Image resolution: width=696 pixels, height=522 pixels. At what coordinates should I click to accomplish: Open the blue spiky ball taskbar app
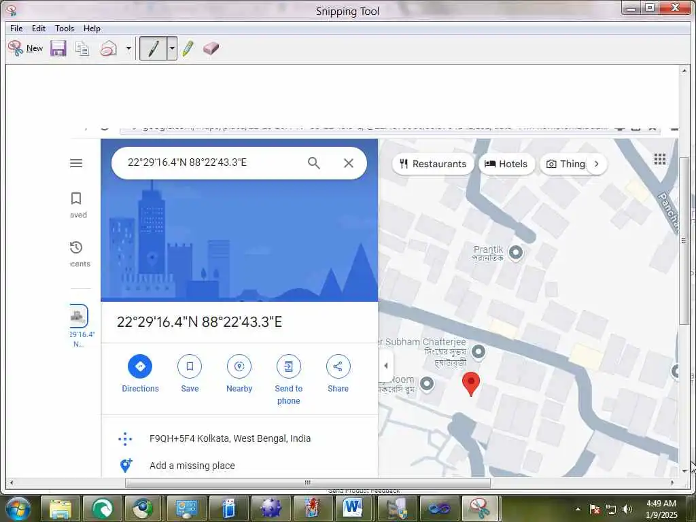click(271, 508)
